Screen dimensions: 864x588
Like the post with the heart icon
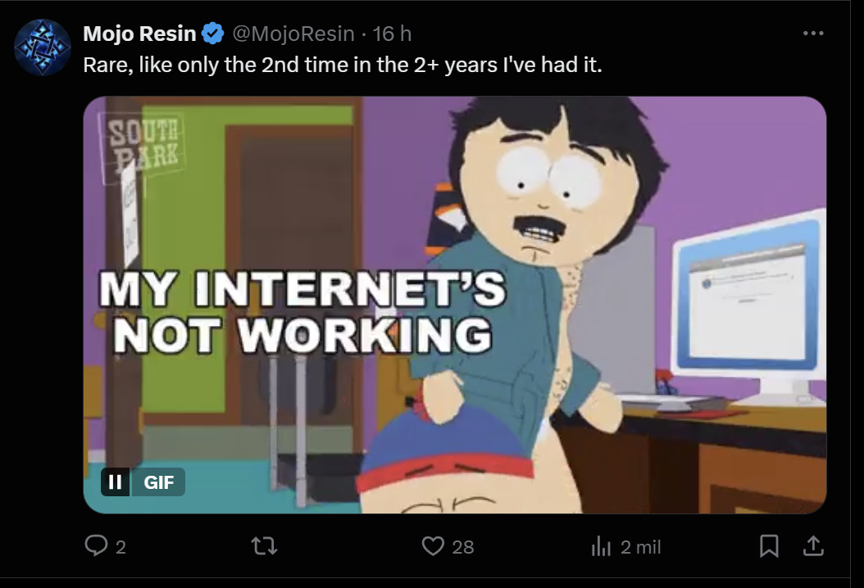[433, 546]
